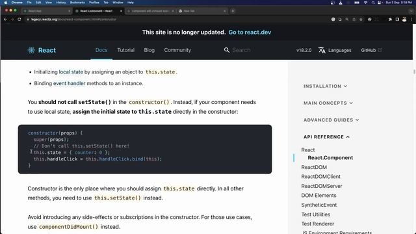The height and width of the screenshot is (234, 416).
Task: Open the local state link
Action: [71, 72]
